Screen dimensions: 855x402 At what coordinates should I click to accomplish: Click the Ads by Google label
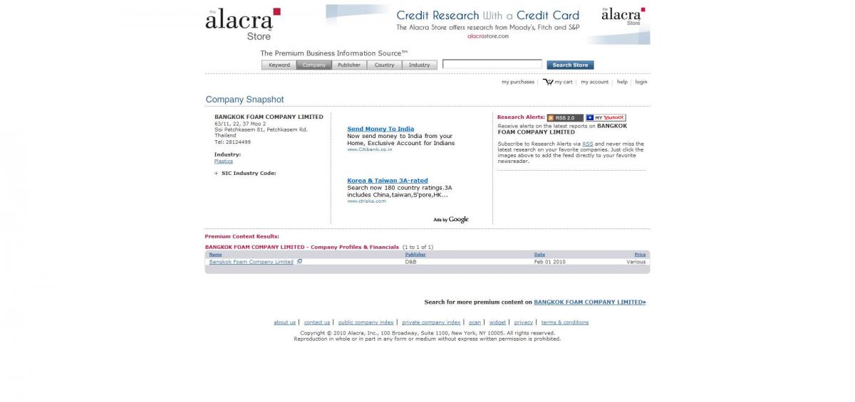[x=451, y=220]
